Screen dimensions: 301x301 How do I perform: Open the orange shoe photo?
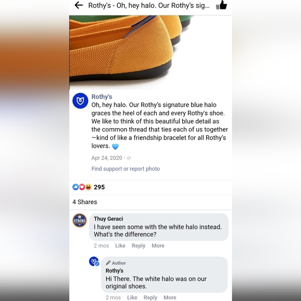[x=150, y=52]
